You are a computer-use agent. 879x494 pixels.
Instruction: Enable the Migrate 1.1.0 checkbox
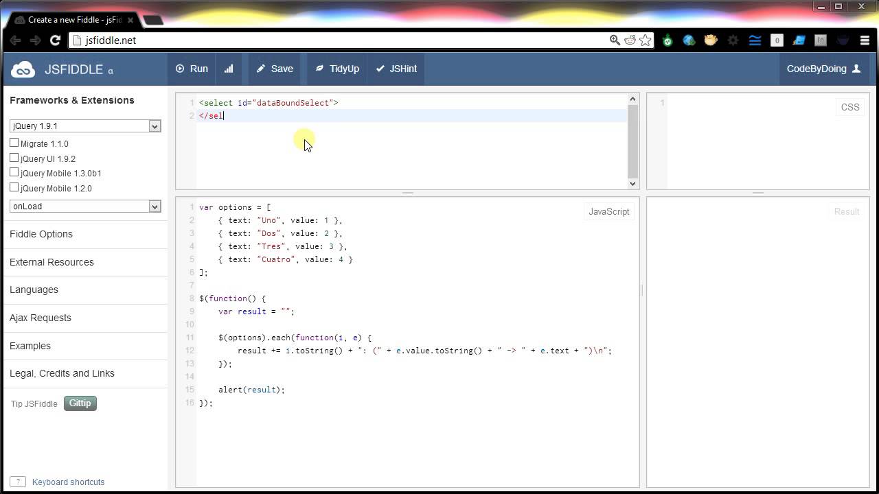tap(14, 143)
